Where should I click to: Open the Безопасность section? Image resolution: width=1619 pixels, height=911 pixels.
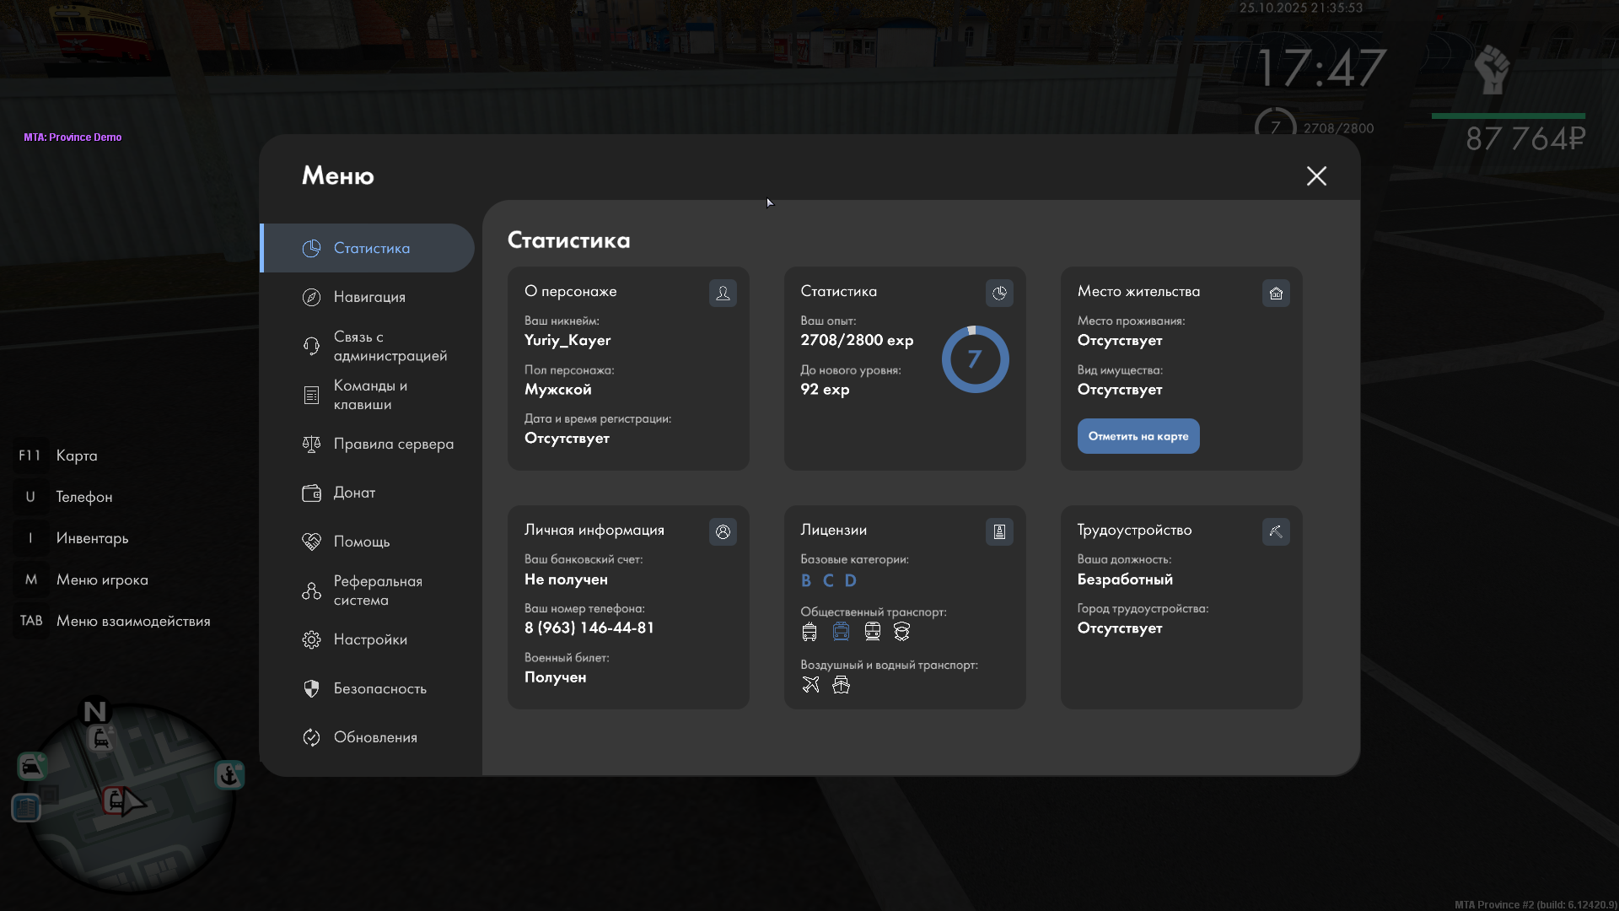(x=379, y=688)
